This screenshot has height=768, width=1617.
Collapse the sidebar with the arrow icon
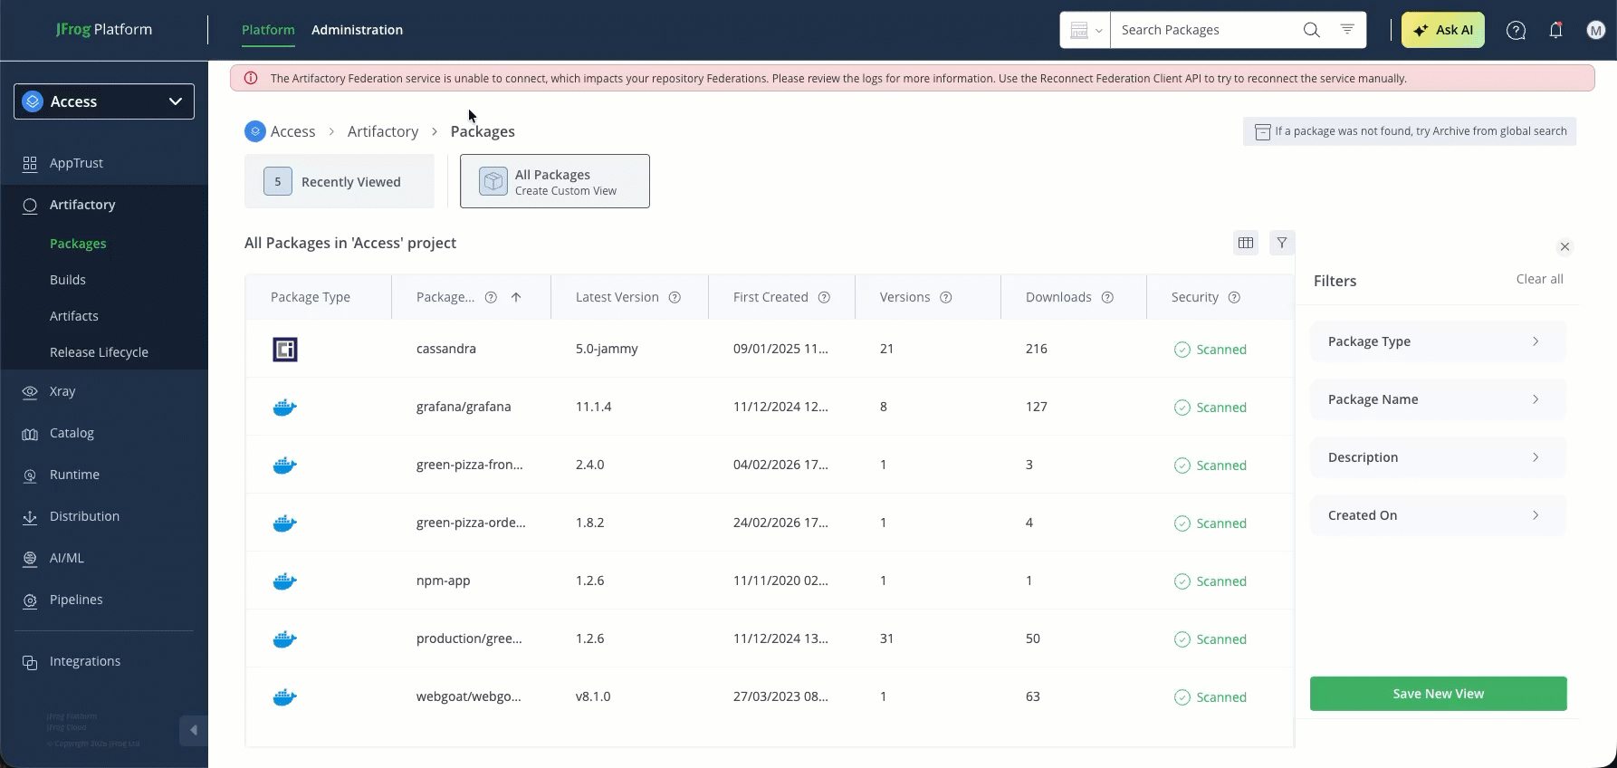[x=193, y=730]
